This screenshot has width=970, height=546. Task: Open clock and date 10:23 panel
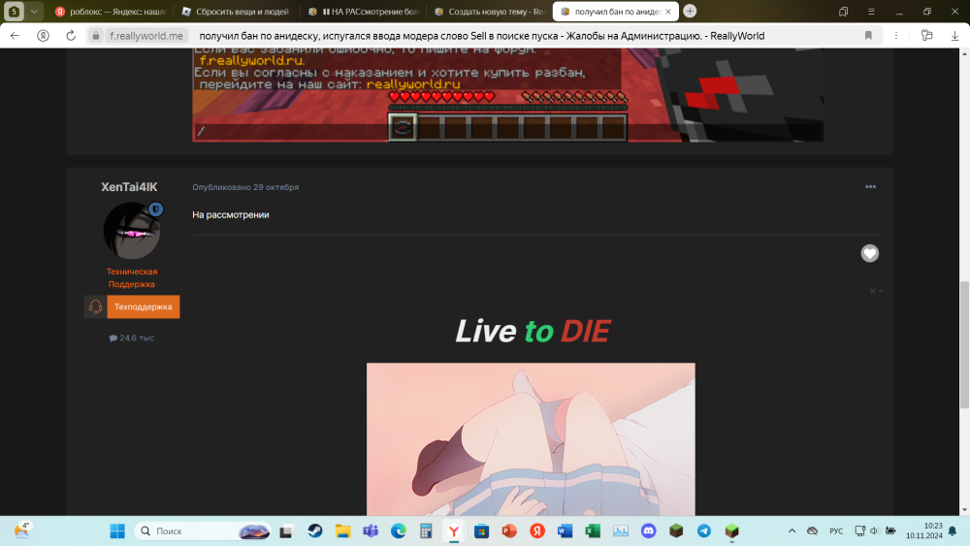[924, 530]
